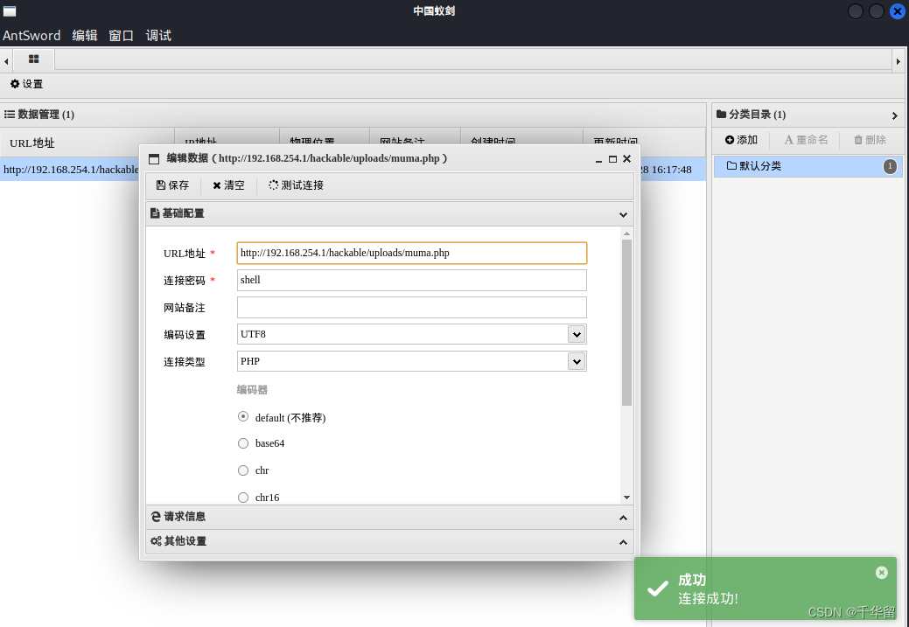
Task: Maximize the 编辑数据 dialog
Action: pyautogui.click(x=612, y=159)
